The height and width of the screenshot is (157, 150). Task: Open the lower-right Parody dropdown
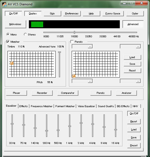pyautogui.click(x=130, y=81)
